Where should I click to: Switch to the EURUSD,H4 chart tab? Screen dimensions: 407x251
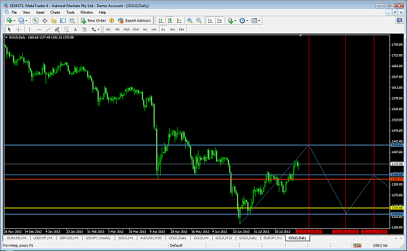[x=16, y=238]
